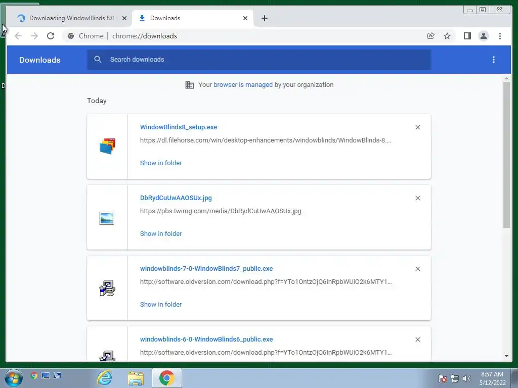Image resolution: width=518 pixels, height=388 pixels.
Task: Go back to previous page
Action: click(x=18, y=36)
